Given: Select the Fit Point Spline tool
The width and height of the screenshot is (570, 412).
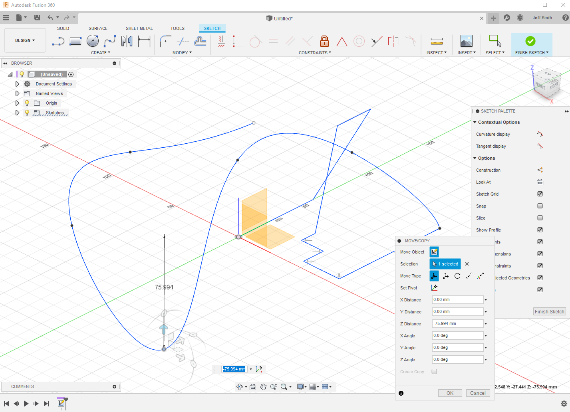Looking at the screenshot, I should (109, 41).
